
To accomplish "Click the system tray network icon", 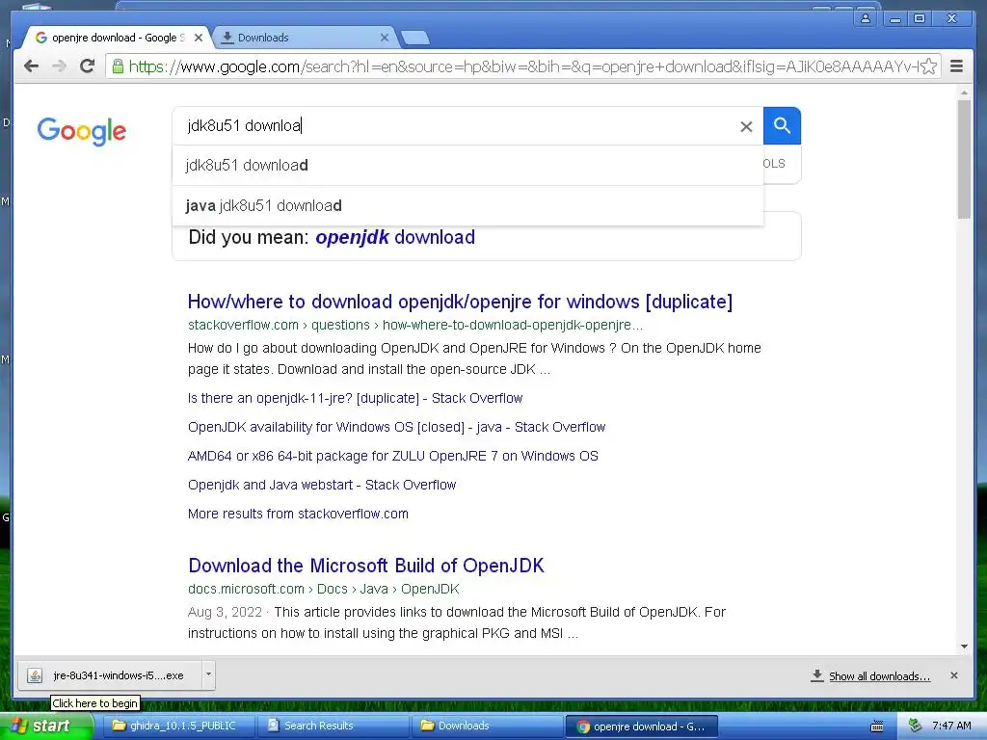I will [x=915, y=727].
